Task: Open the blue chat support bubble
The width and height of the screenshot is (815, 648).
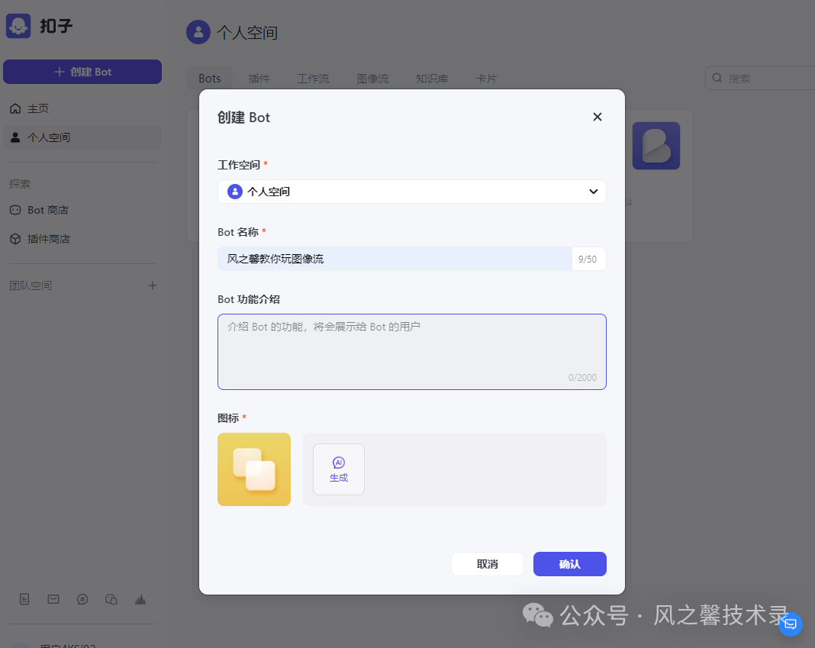Action: pos(790,624)
